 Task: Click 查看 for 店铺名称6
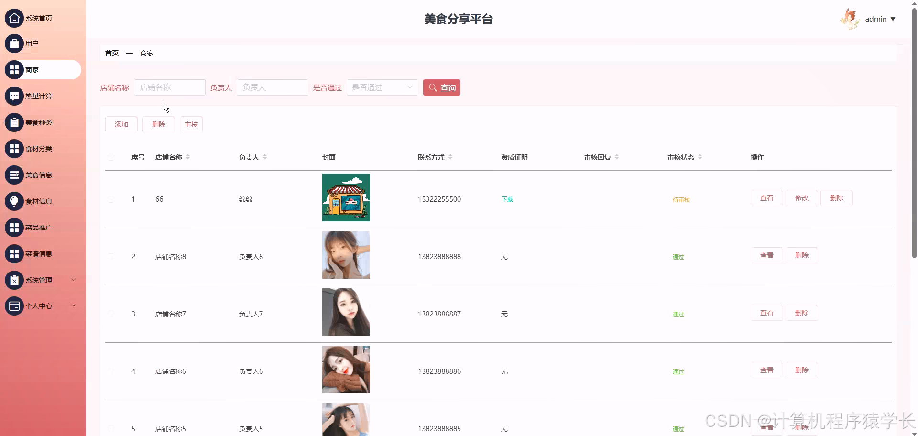pyautogui.click(x=767, y=370)
